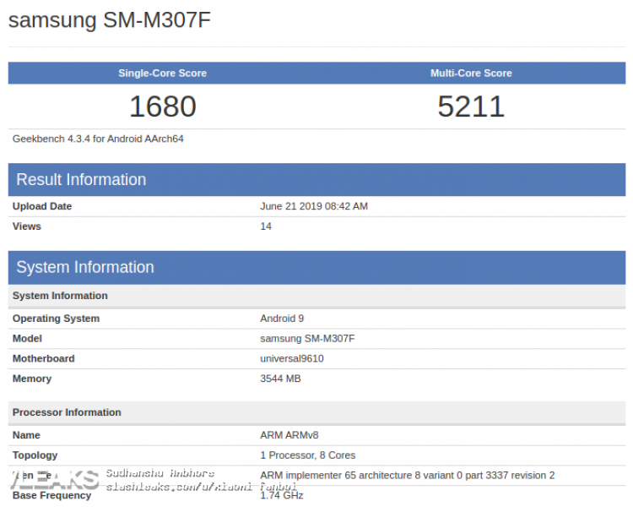Click the Memory value 3544 MB
This screenshot has height=507, width=633.
[x=280, y=379]
